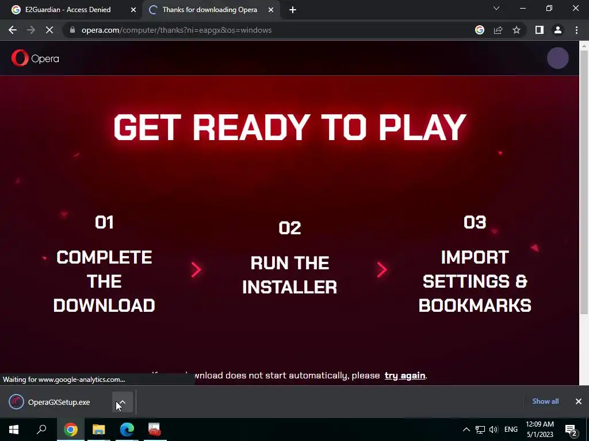This screenshot has height=441, width=589.
Task: Click the COMPLETE THE DOWNLOAD step text
Action: (104, 281)
